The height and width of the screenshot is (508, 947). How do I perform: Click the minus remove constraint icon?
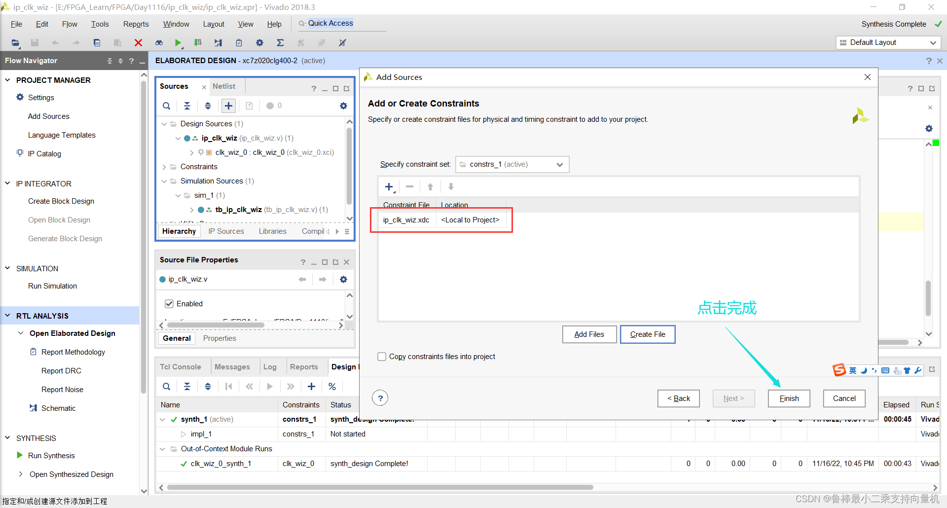pos(409,187)
